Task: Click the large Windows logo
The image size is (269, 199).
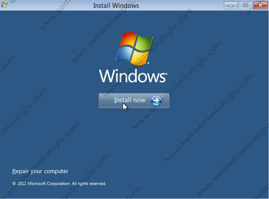Action: [x=134, y=49]
